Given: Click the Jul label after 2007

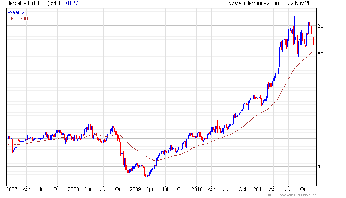Looking at the screenshot, I should tap(42, 190).
